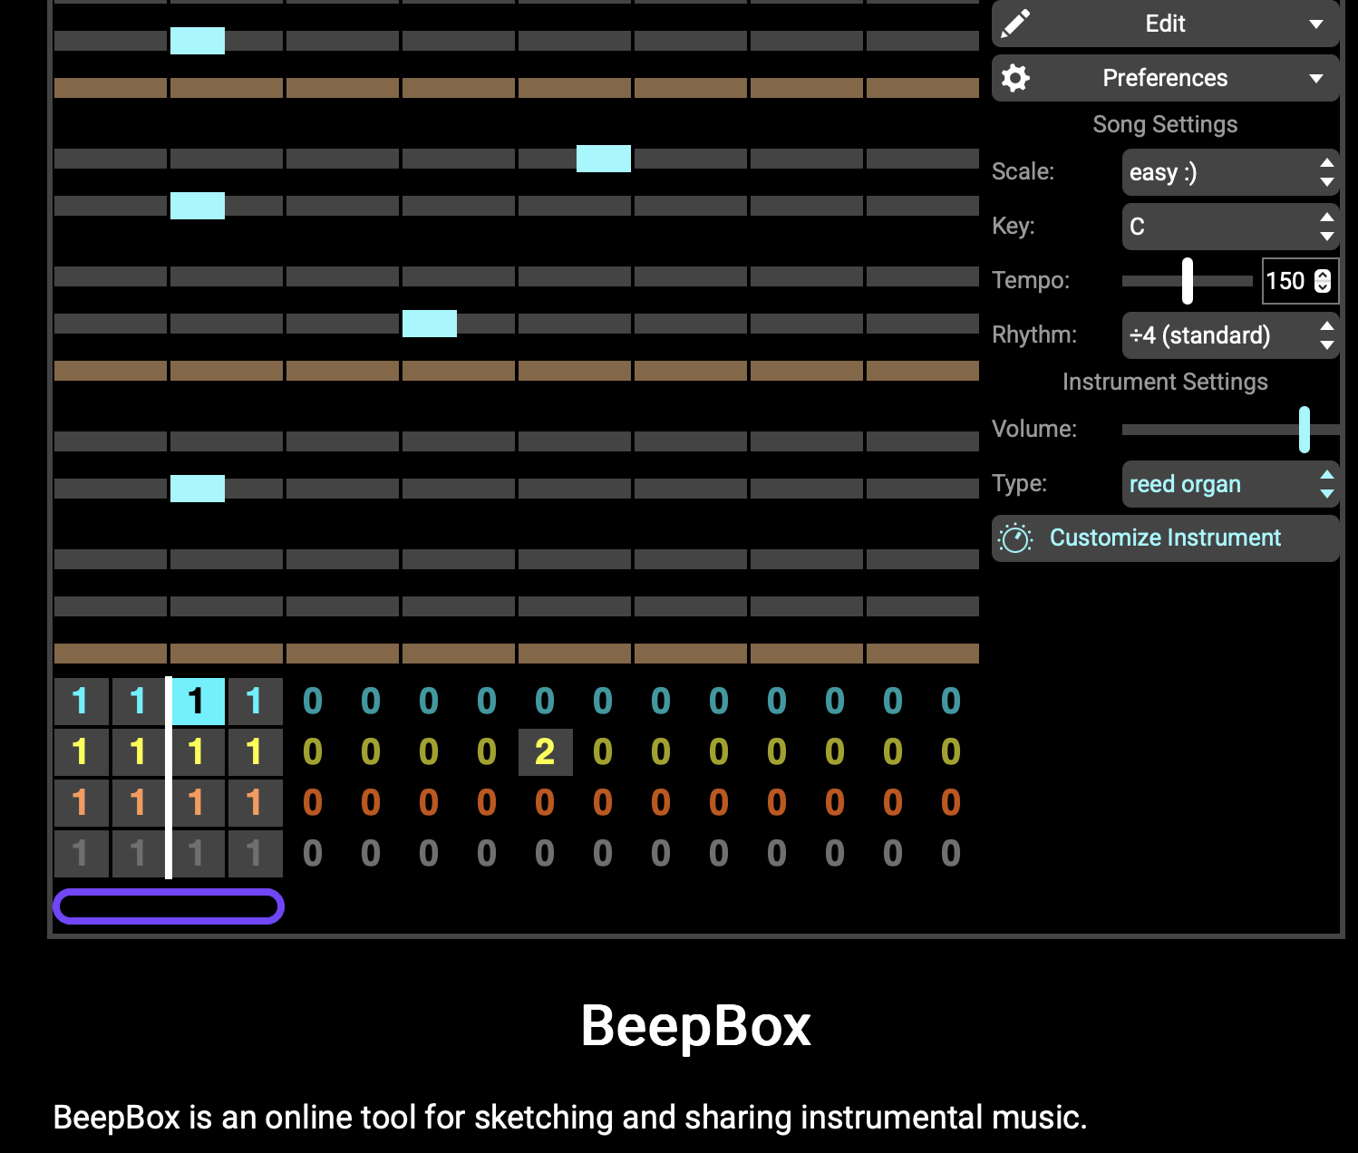Click the Scale label
Screen dimensions: 1358x1153
coord(1023,171)
